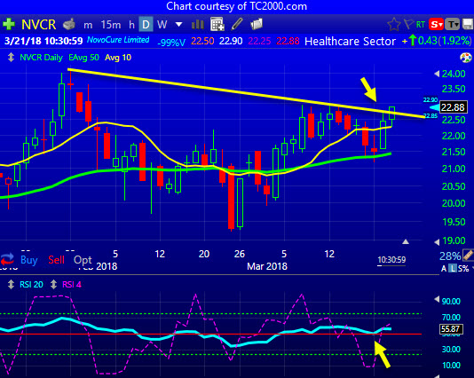Viewport: 474px width, 378px height.
Task: Select the h hourly timeframe
Action: [x=131, y=25]
